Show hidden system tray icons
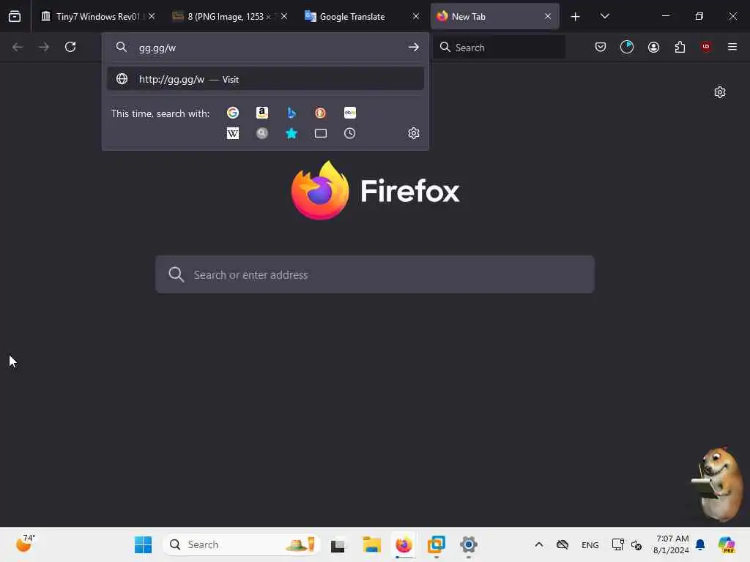Image resolution: width=750 pixels, height=562 pixels. coord(539,544)
